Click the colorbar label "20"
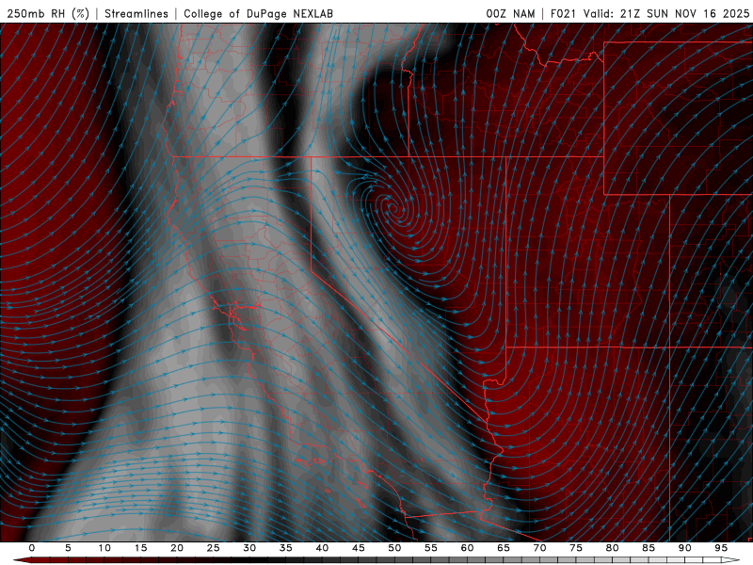This screenshot has width=753, height=565. (x=177, y=548)
